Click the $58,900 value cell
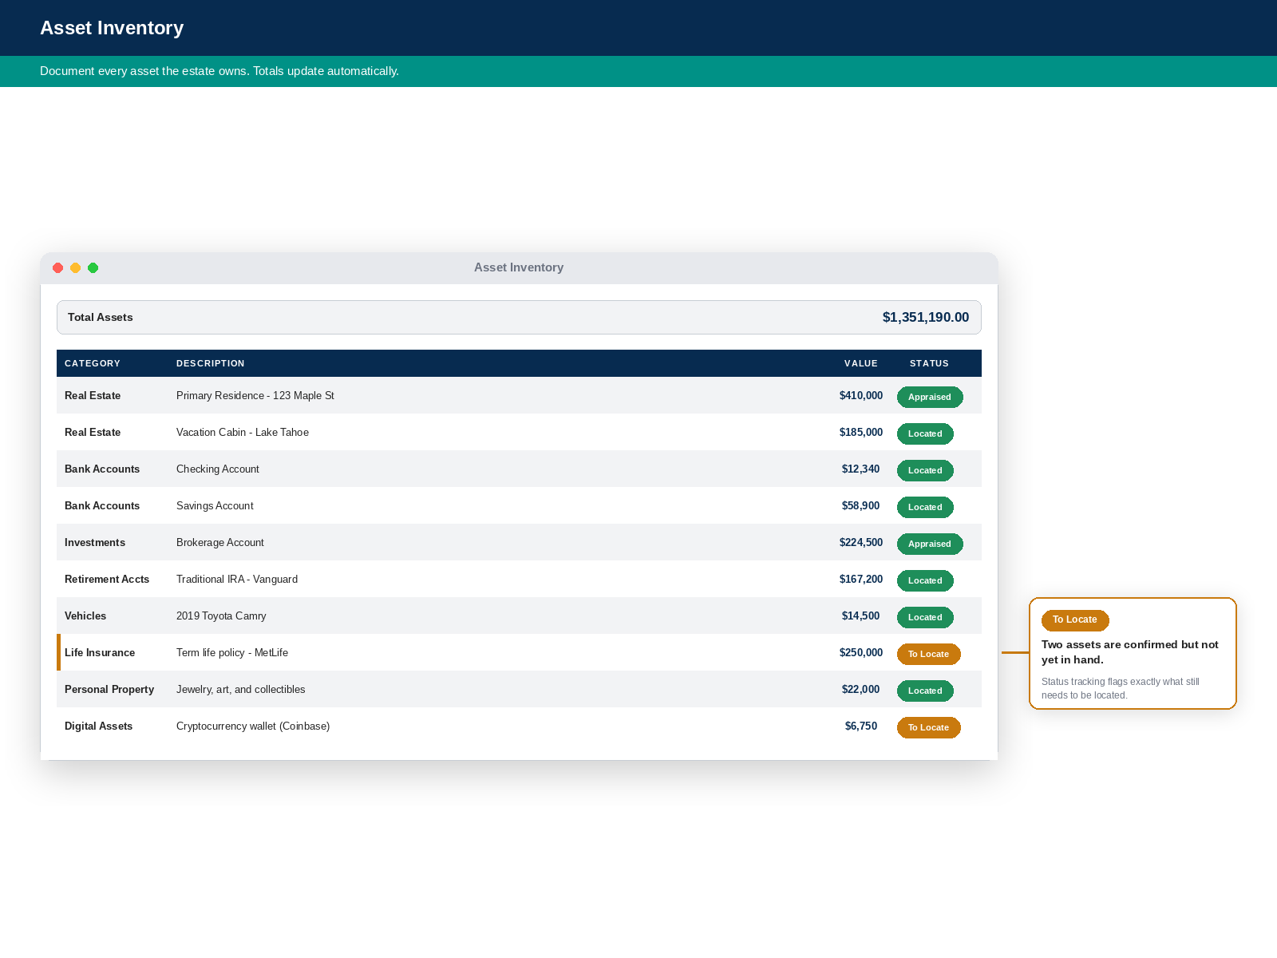The height and width of the screenshot is (958, 1277). [x=861, y=506]
